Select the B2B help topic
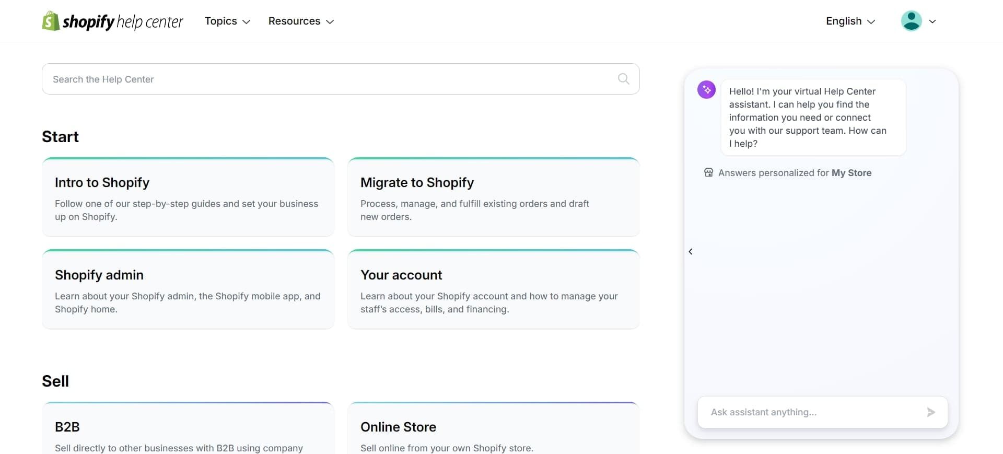Screen dimensions: 1003x454 (188, 431)
